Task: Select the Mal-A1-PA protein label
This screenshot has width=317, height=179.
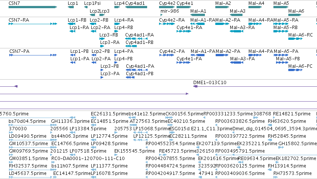Action: click(x=203, y=51)
